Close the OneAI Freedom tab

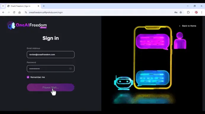[x=39, y=6]
